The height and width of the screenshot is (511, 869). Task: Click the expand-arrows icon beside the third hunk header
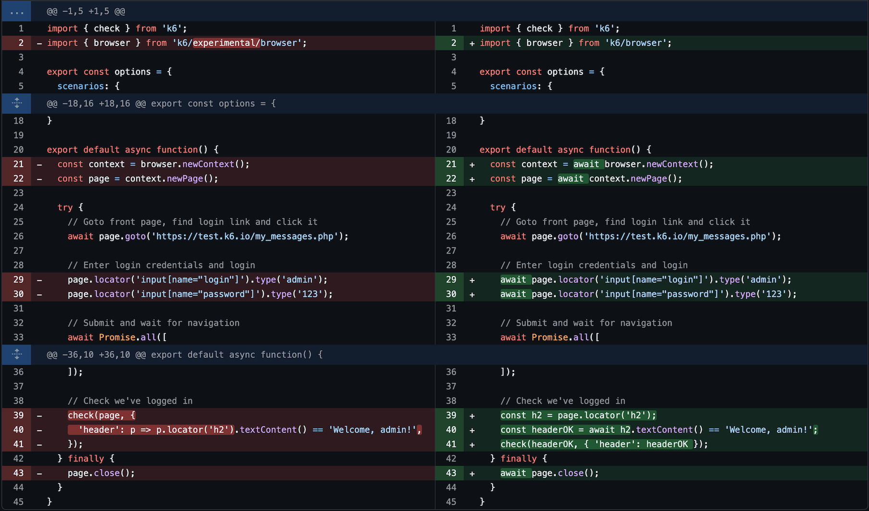16,354
